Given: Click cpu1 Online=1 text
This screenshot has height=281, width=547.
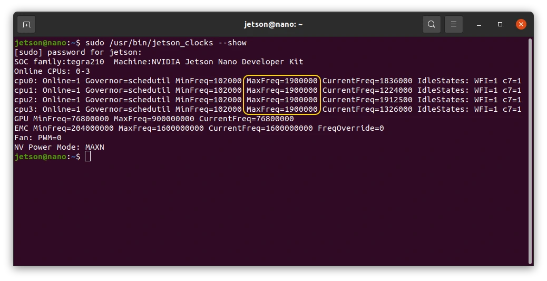Looking at the screenshot, I should pos(62,90).
